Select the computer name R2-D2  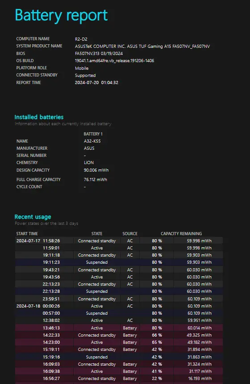click(x=81, y=39)
